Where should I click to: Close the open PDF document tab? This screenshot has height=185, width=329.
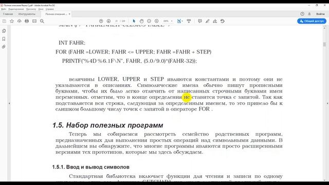(69, 14)
